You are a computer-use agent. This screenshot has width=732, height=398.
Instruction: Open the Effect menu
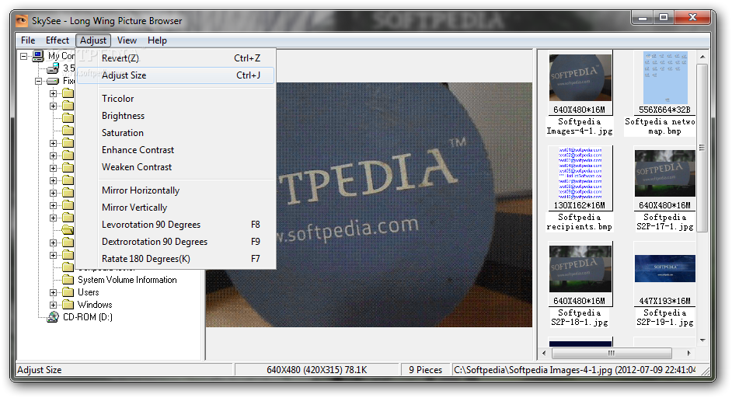pyautogui.click(x=57, y=40)
